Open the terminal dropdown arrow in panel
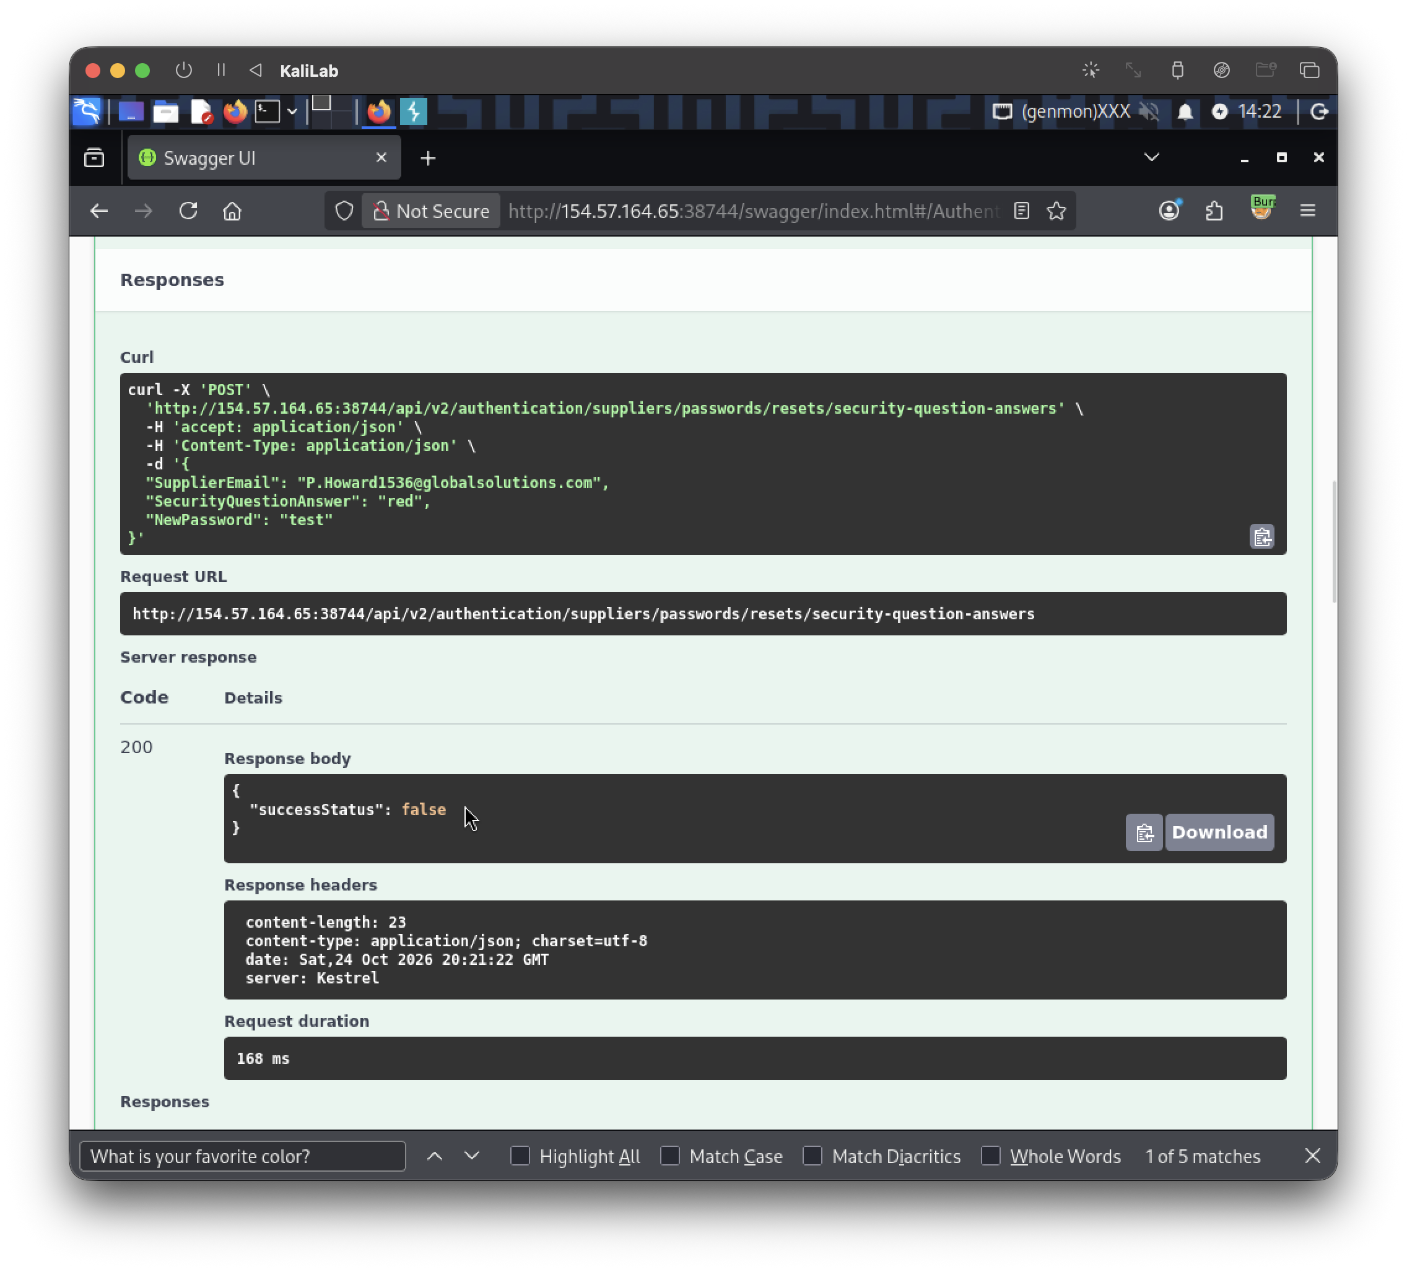The height and width of the screenshot is (1272, 1407). 292,111
